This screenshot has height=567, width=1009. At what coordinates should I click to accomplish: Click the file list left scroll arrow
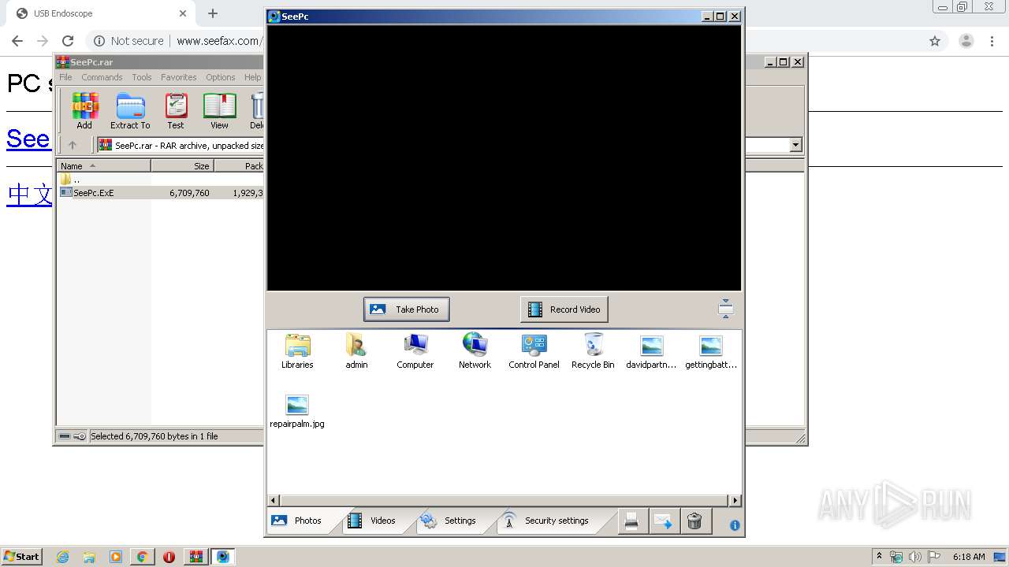(x=274, y=500)
